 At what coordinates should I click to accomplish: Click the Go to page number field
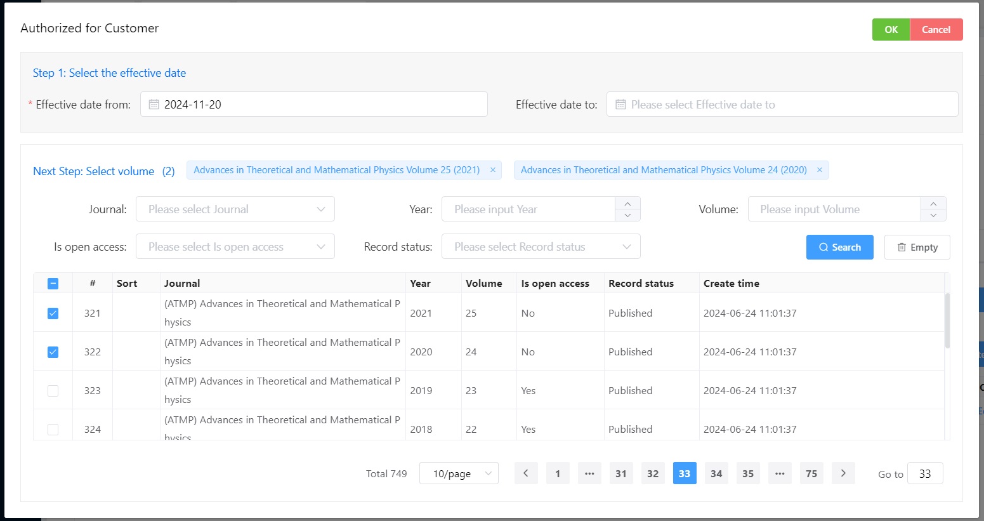[925, 473]
